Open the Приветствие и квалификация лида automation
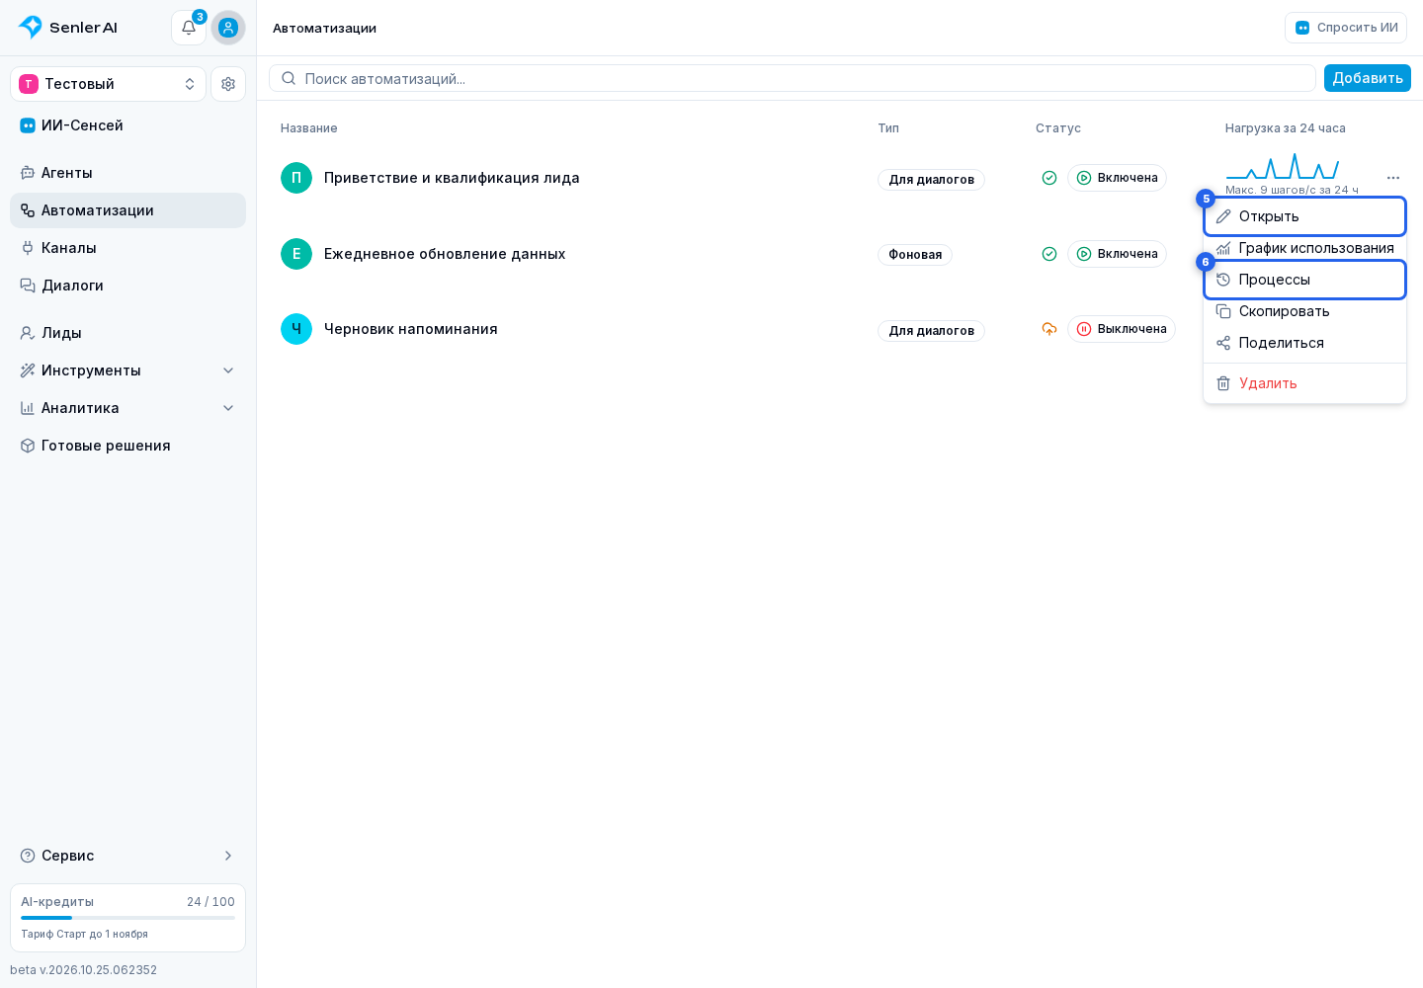 tap(452, 178)
